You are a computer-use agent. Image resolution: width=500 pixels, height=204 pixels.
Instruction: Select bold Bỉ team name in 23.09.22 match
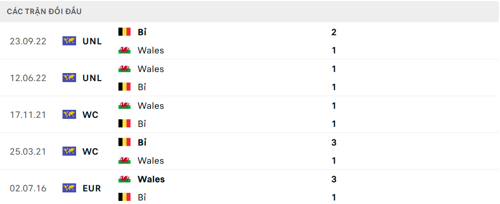[142, 32]
